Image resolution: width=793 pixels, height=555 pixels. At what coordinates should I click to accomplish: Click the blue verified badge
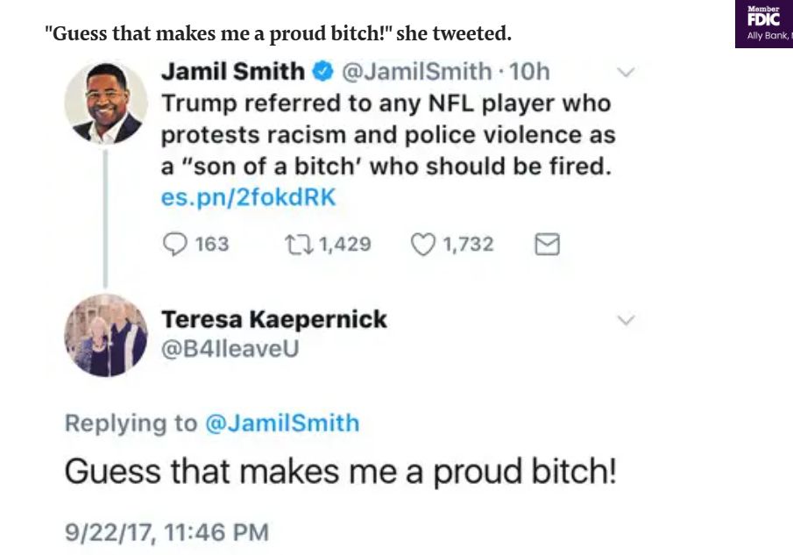click(x=324, y=71)
